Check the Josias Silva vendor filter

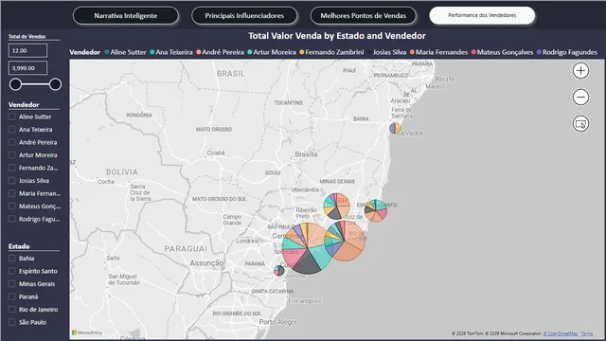tap(12, 181)
